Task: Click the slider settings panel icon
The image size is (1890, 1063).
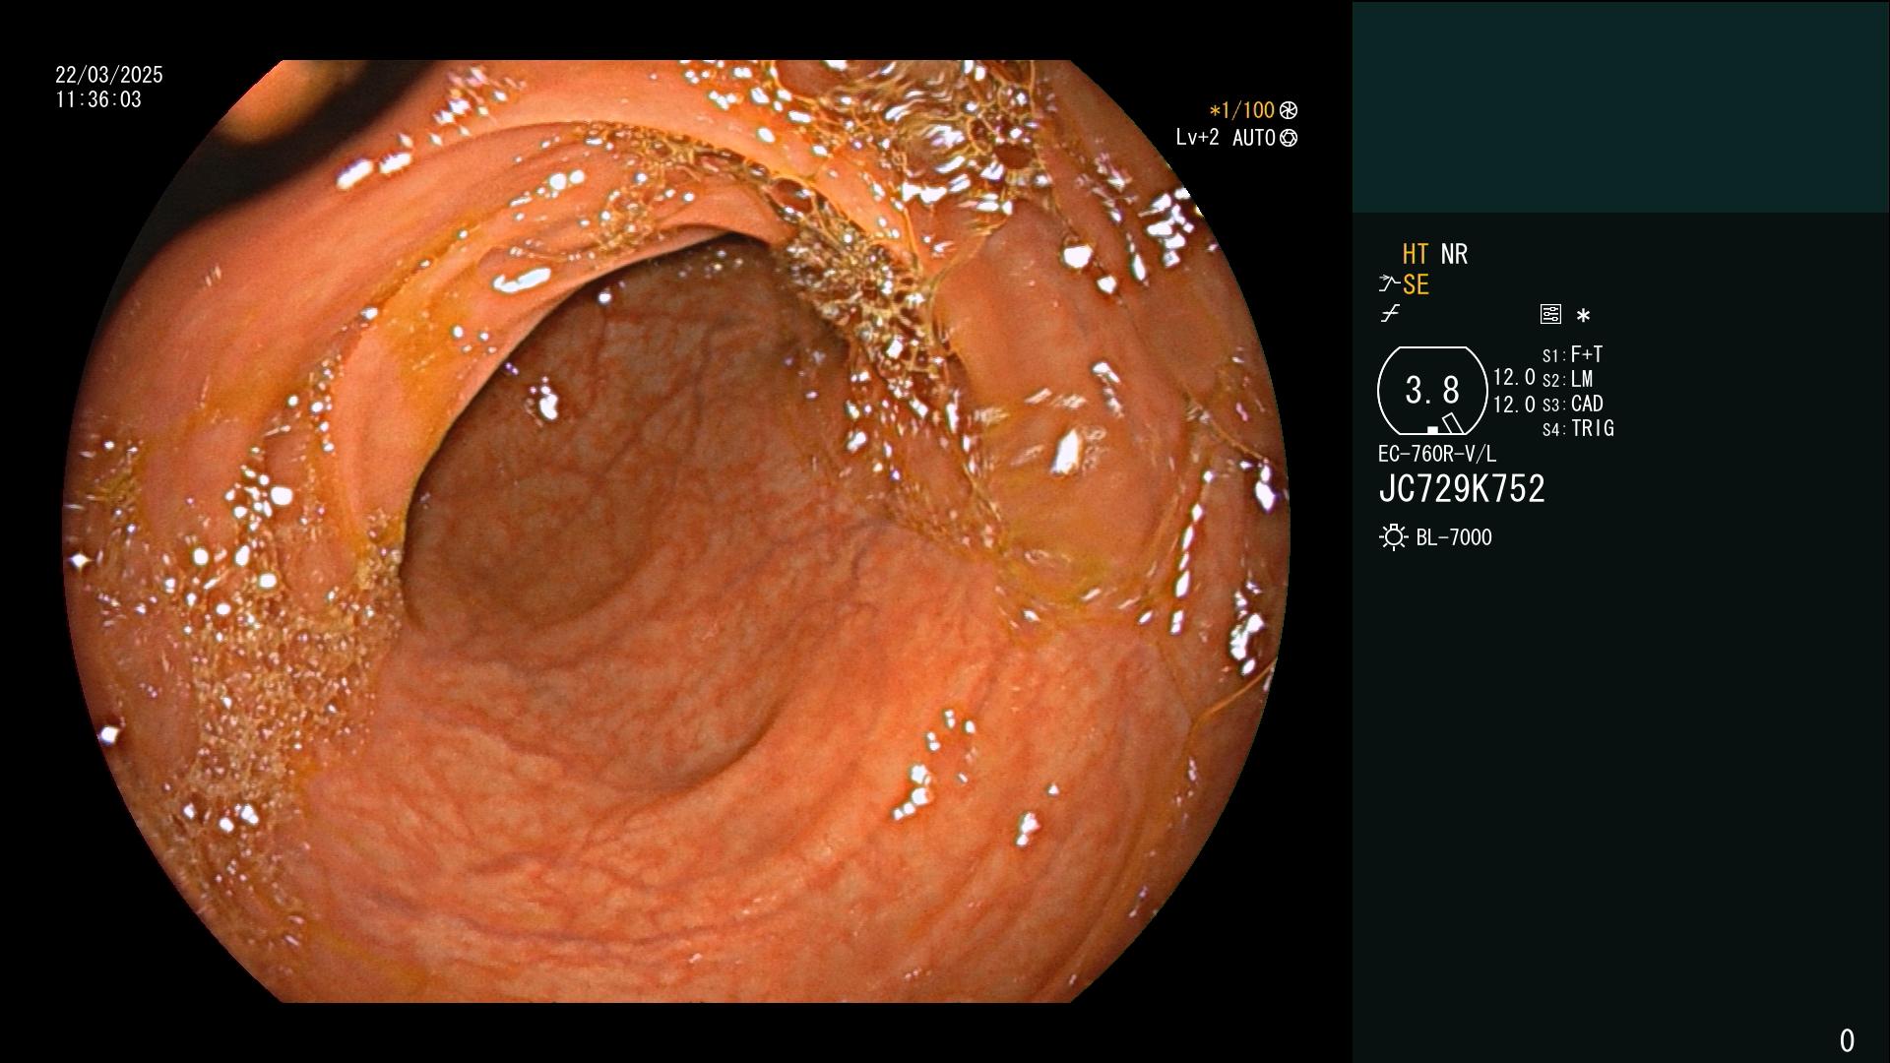Action: [x=1550, y=314]
